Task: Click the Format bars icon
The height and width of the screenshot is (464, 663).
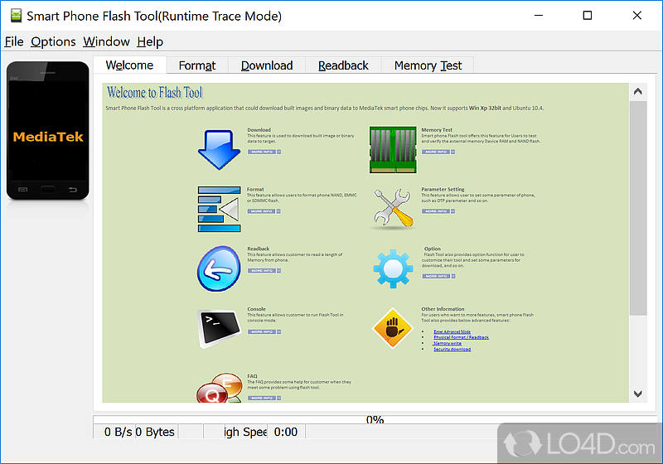Action: point(219,209)
